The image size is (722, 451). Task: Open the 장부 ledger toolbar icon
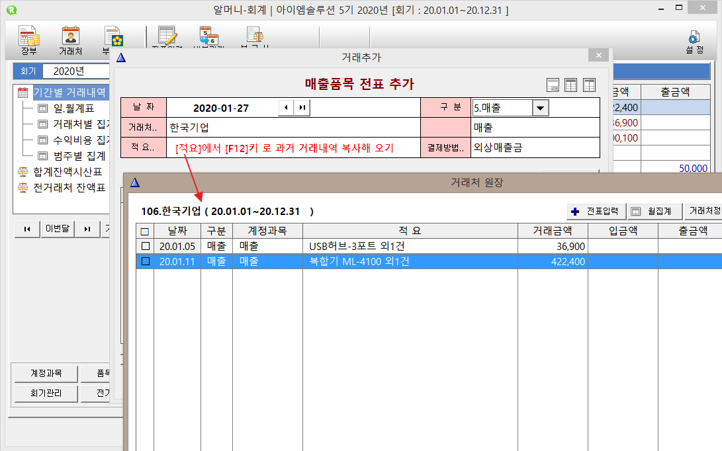pos(28,40)
